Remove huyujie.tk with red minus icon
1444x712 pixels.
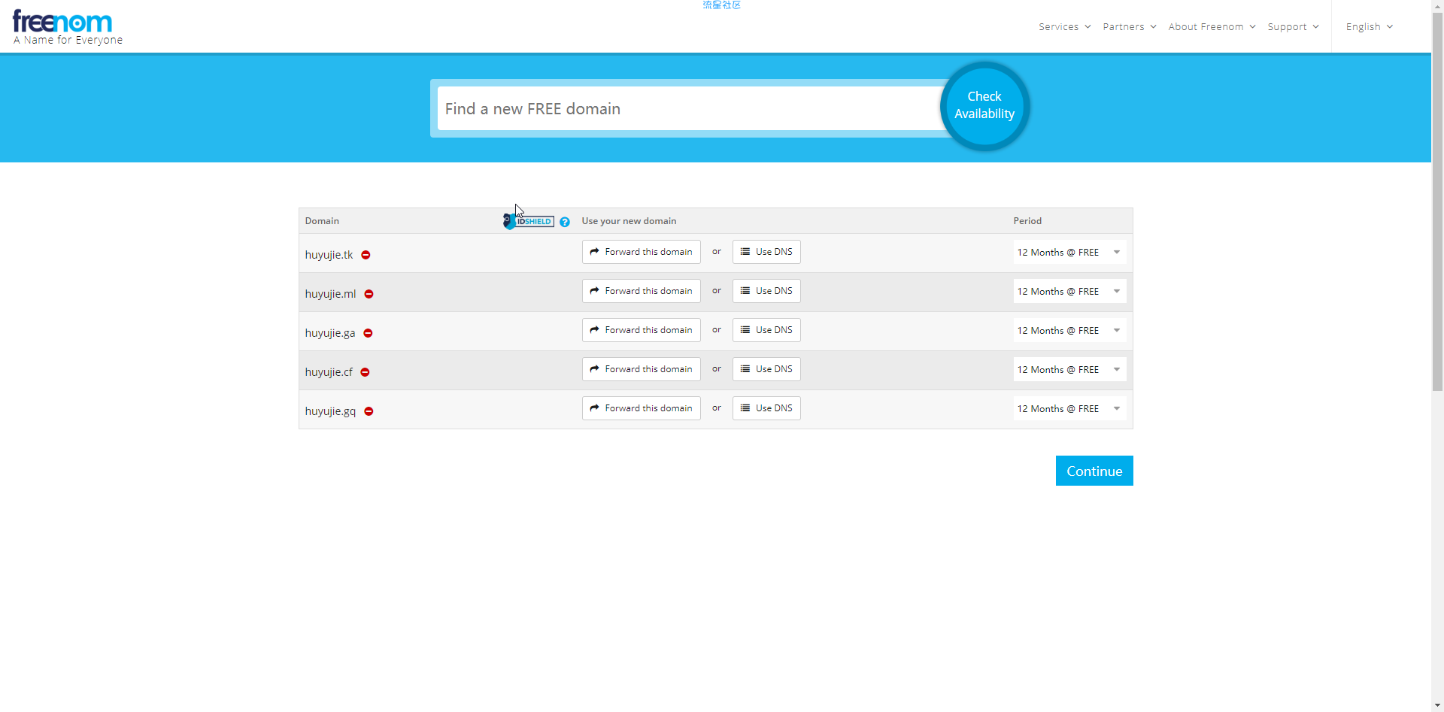[x=366, y=255]
